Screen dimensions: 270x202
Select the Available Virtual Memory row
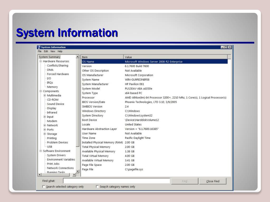pos(155,160)
